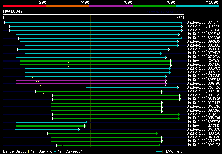Image resolution: width=222 pixels, height=154 pixels.
Task: Click the yellow gap marker under the UniRef100_A5AH78 bar
Action: [21, 51]
